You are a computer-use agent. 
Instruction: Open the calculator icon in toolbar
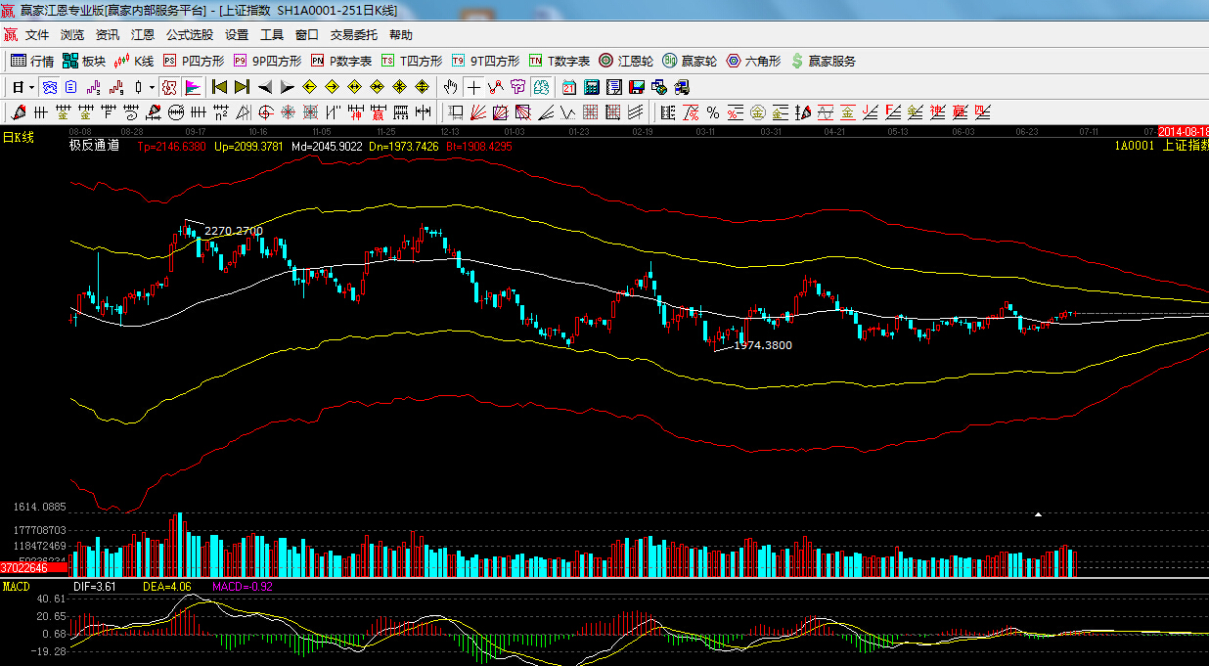click(592, 87)
